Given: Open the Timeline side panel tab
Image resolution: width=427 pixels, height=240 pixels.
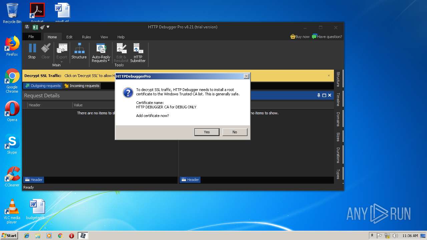Looking at the screenshot, I should tap(338, 99).
